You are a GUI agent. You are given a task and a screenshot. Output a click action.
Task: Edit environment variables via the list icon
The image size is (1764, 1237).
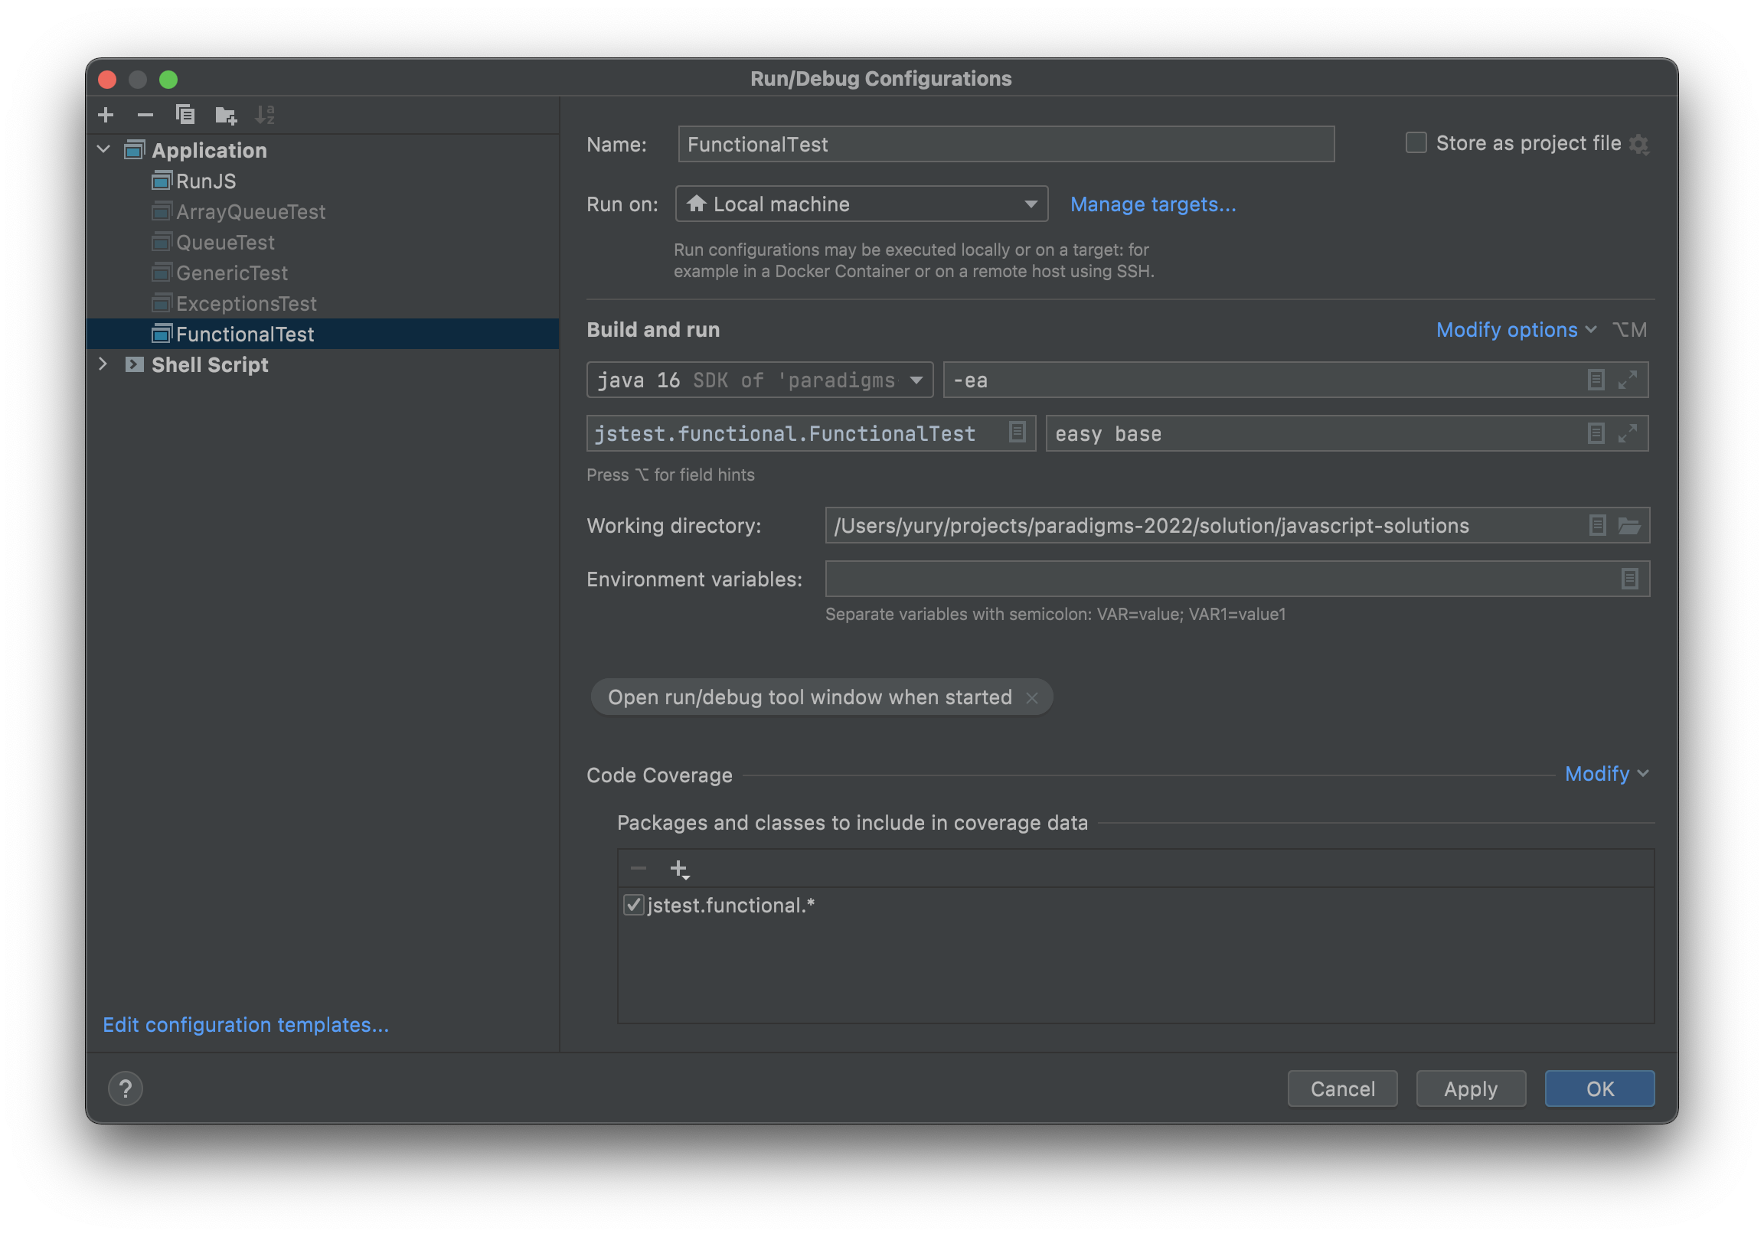pyautogui.click(x=1629, y=579)
